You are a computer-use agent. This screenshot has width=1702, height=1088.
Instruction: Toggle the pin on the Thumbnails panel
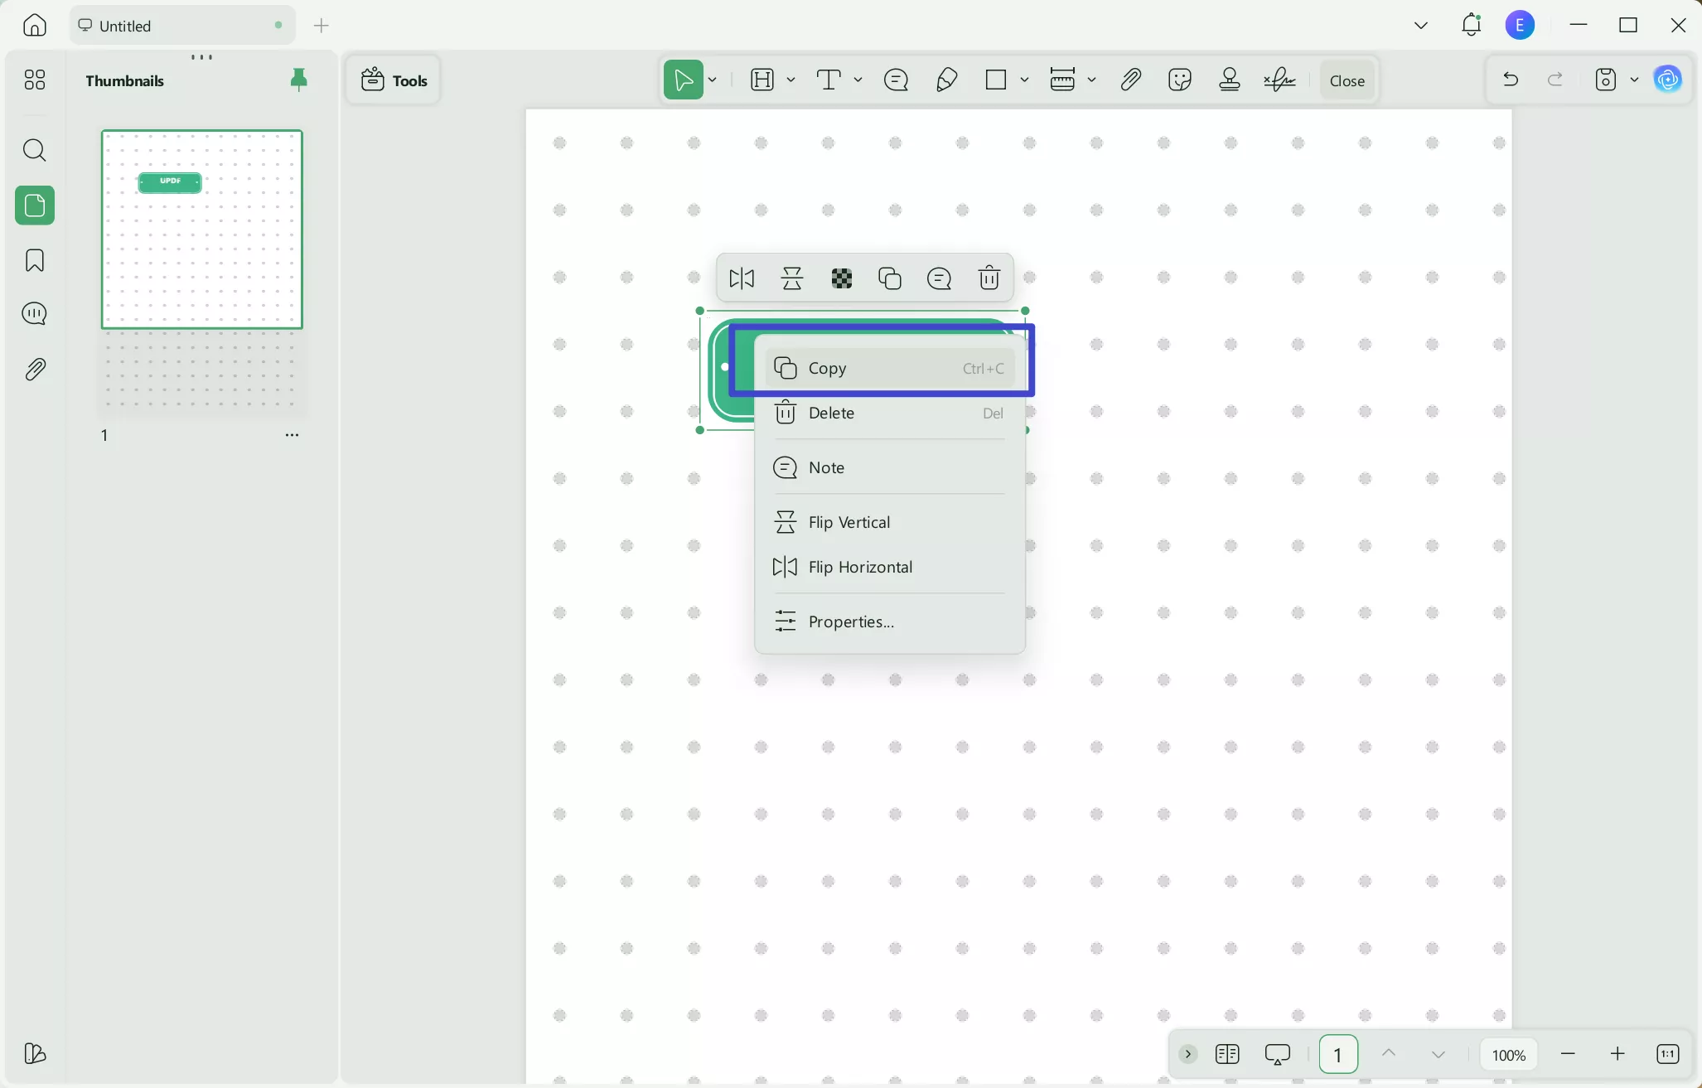tap(299, 80)
